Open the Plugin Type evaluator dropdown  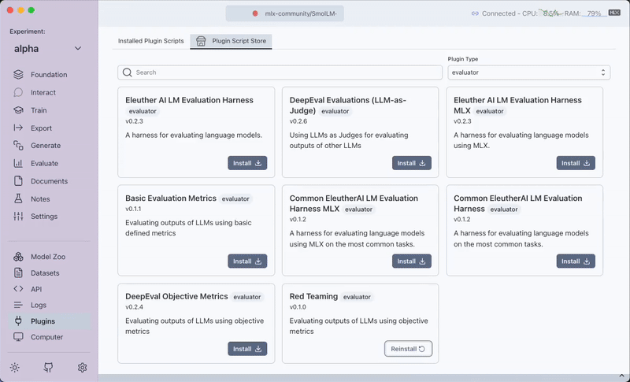click(x=528, y=72)
